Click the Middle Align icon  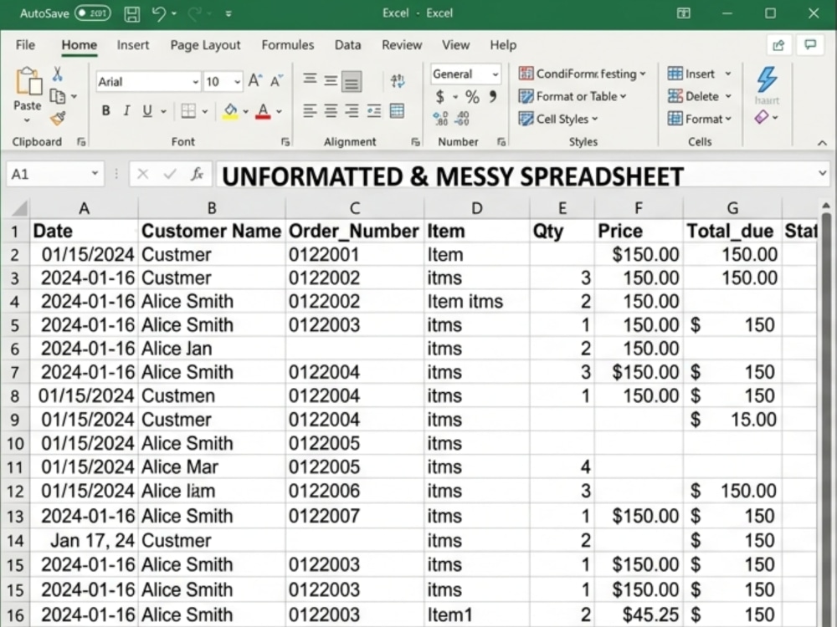click(331, 80)
